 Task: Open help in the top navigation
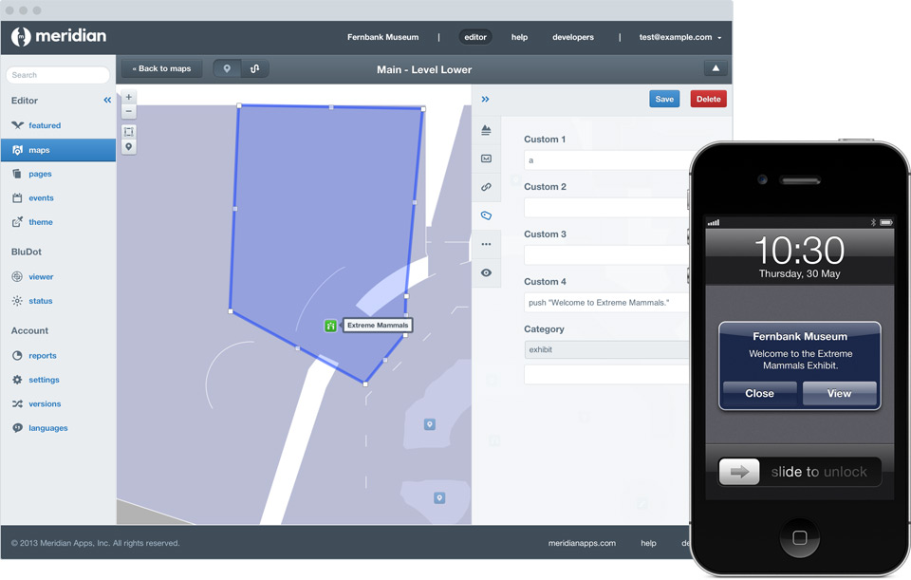point(519,37)
